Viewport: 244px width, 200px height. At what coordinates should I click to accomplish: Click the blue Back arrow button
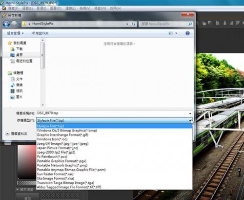6,24
